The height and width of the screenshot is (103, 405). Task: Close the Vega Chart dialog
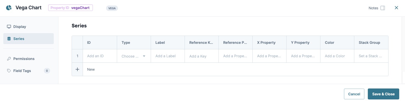(396, 8)
